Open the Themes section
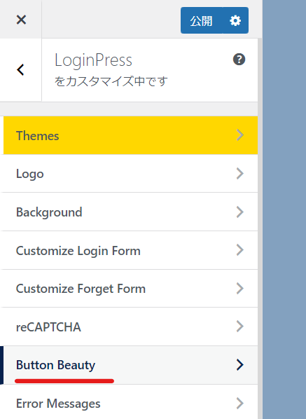The height and width of the screenshot is (419, 306). click(x=130, y=135)
